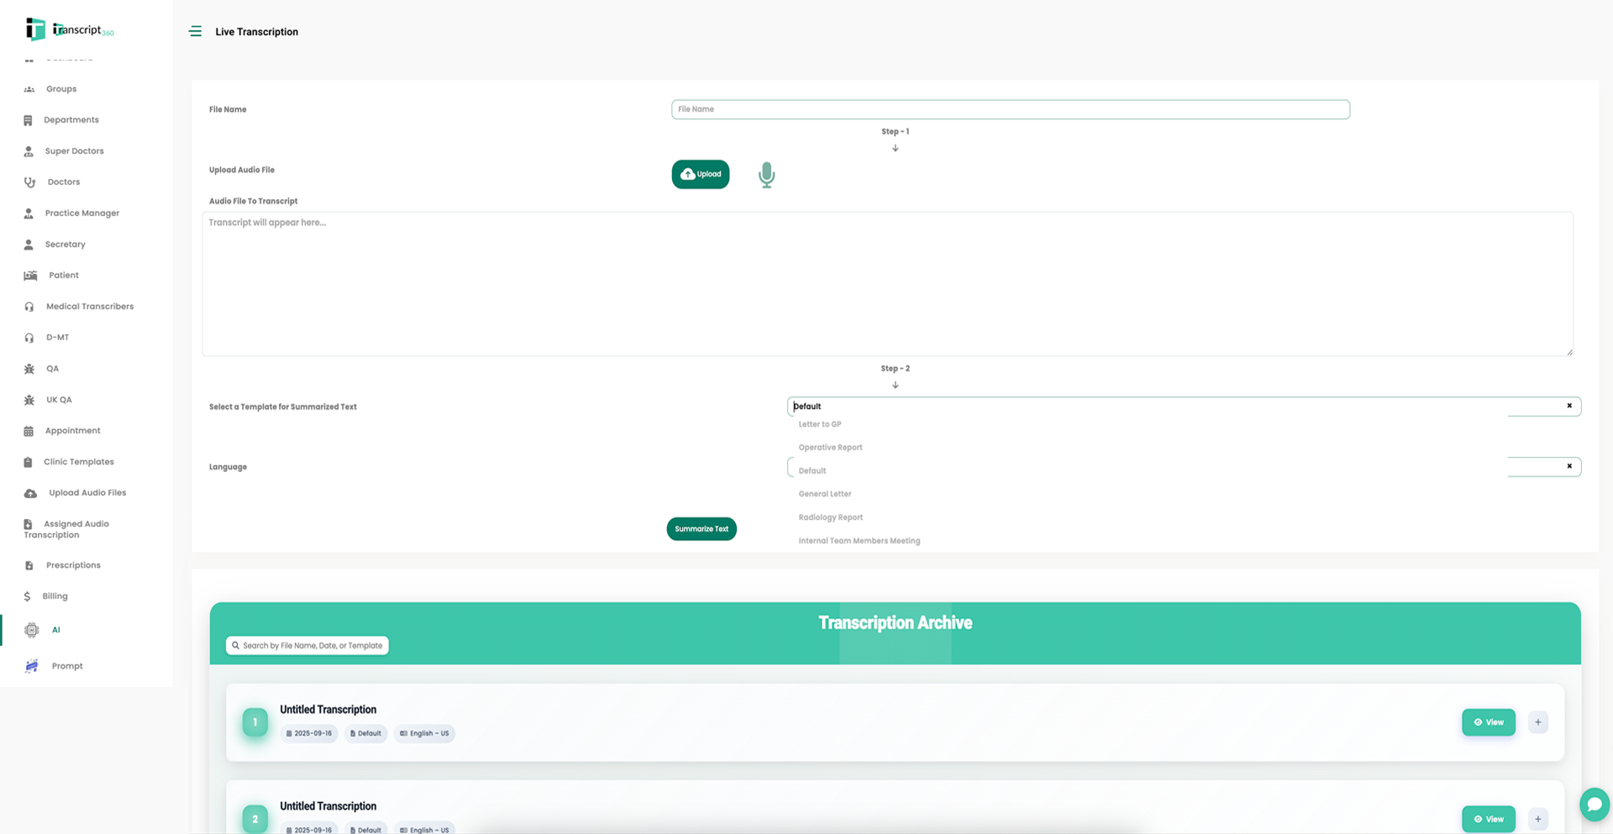The height and width of the screenshot is (834, 1613).
Task: Open the template selection dropdown
Action: tap(1176, 407)
